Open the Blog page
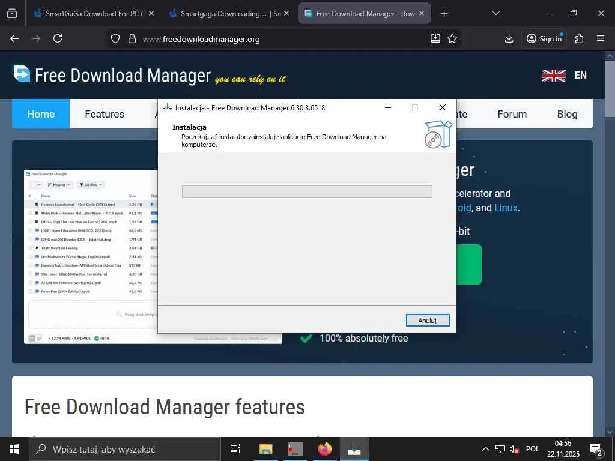 point(567,114)
